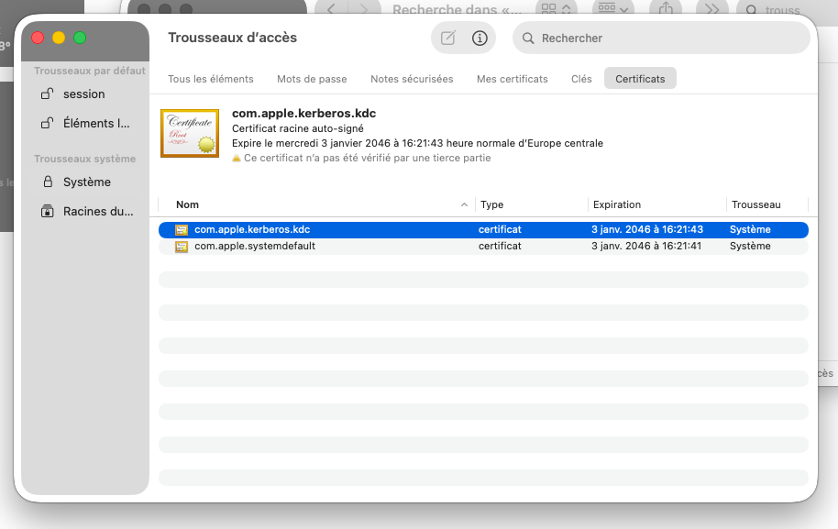
Task: Show Tous les éléments category
Action: point(211,79)
